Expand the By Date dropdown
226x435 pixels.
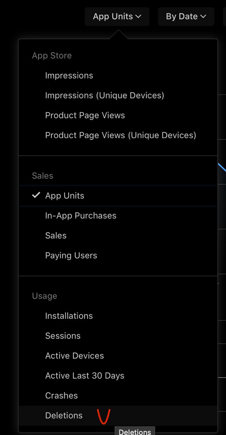(x=186, y=16)
